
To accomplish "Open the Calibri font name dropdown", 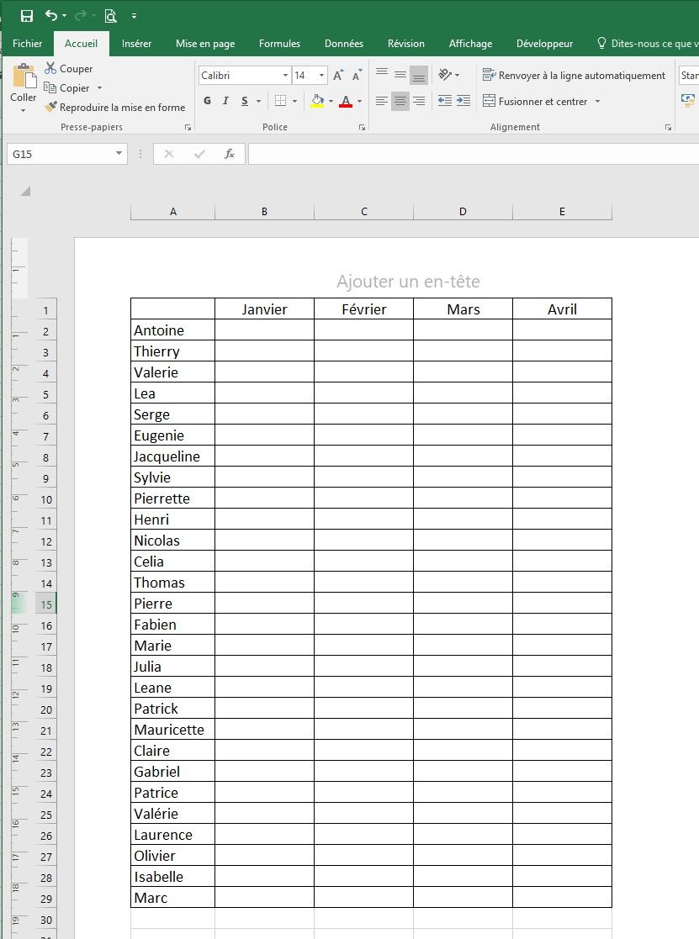I will (x=285, y=76).
